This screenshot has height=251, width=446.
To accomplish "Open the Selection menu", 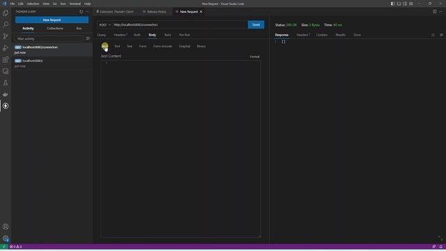I will 33,3.
